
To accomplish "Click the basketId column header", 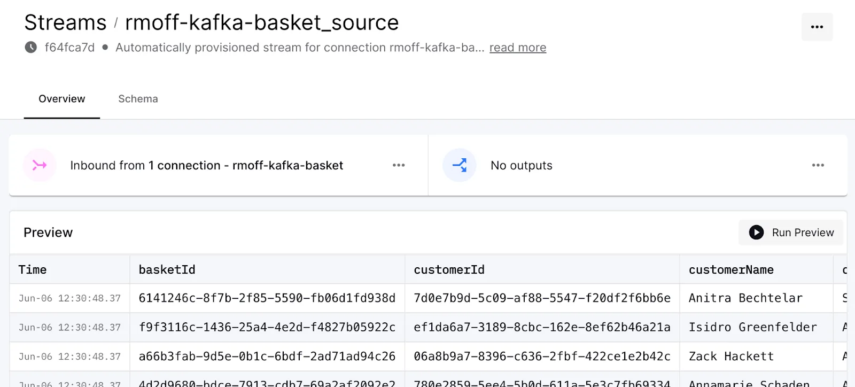I will [x=167, y=270].
